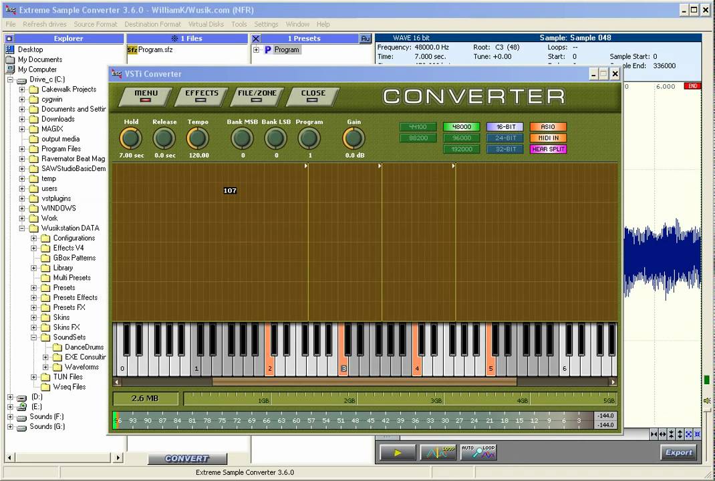
Task: Click the blue expand-all zoom icon
Action: 688,434
